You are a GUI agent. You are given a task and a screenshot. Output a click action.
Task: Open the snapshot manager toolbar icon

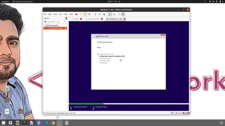point(104,14)
